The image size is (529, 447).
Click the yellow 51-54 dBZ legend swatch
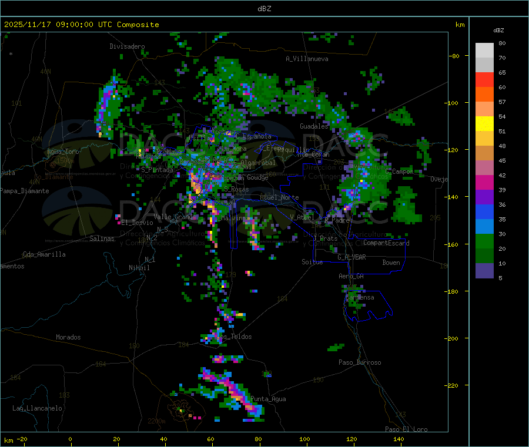click(484, 124)
